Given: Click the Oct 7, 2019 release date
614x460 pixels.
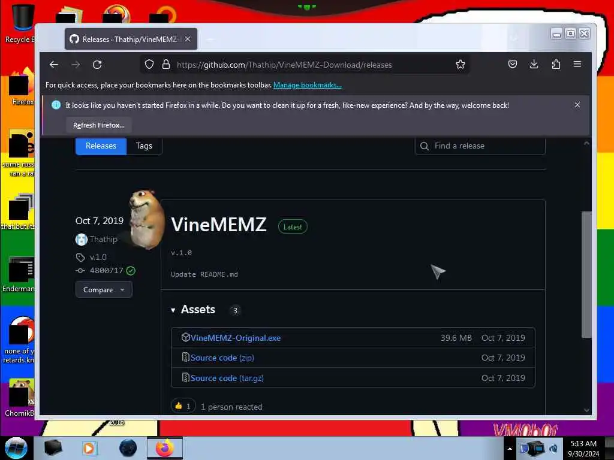Looking at the screenshot, I should point(100,221).
